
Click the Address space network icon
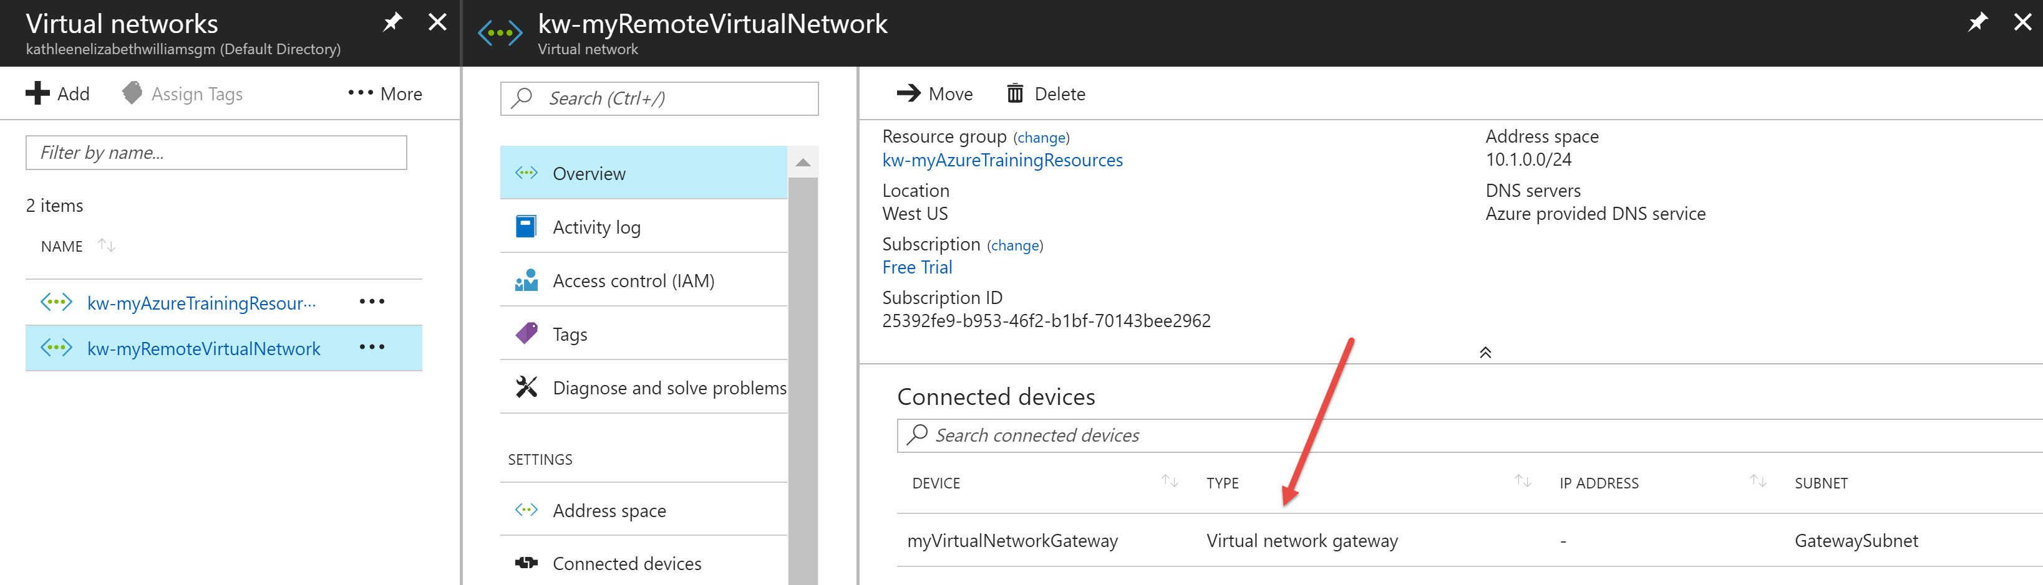click(527, 509)
